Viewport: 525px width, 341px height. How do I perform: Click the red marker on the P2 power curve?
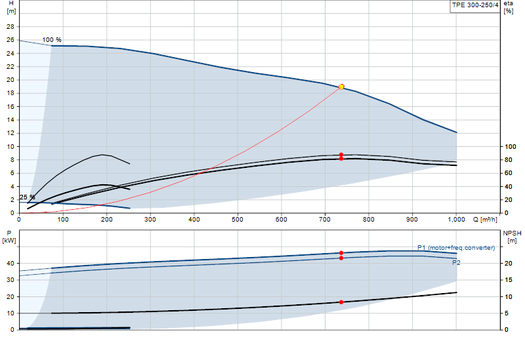tap(341, 258)
